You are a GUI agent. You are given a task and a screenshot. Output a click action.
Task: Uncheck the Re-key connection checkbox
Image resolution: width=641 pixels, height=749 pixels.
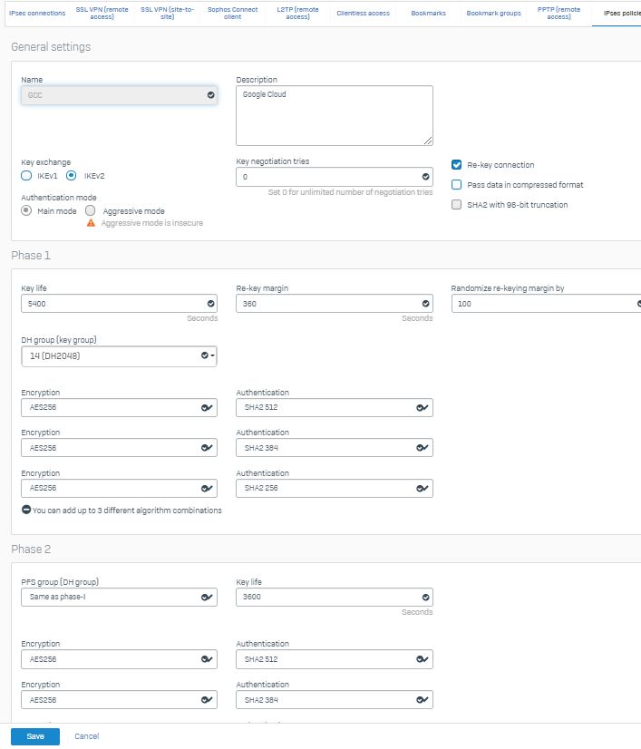tap(457, 165)
